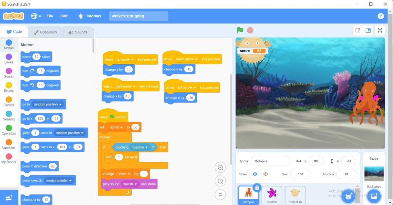Open the score dropdown in change block
This screenshot has height=205, width=393.
(x=124, y=174)
